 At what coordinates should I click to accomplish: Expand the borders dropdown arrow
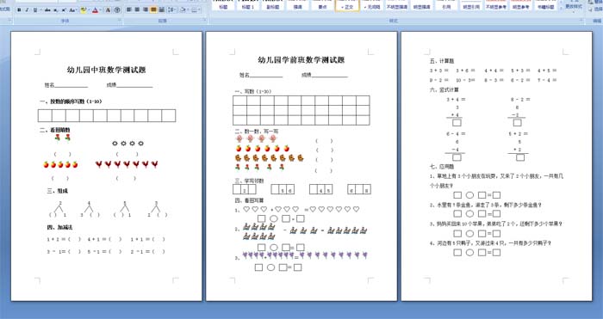(199, 9)
